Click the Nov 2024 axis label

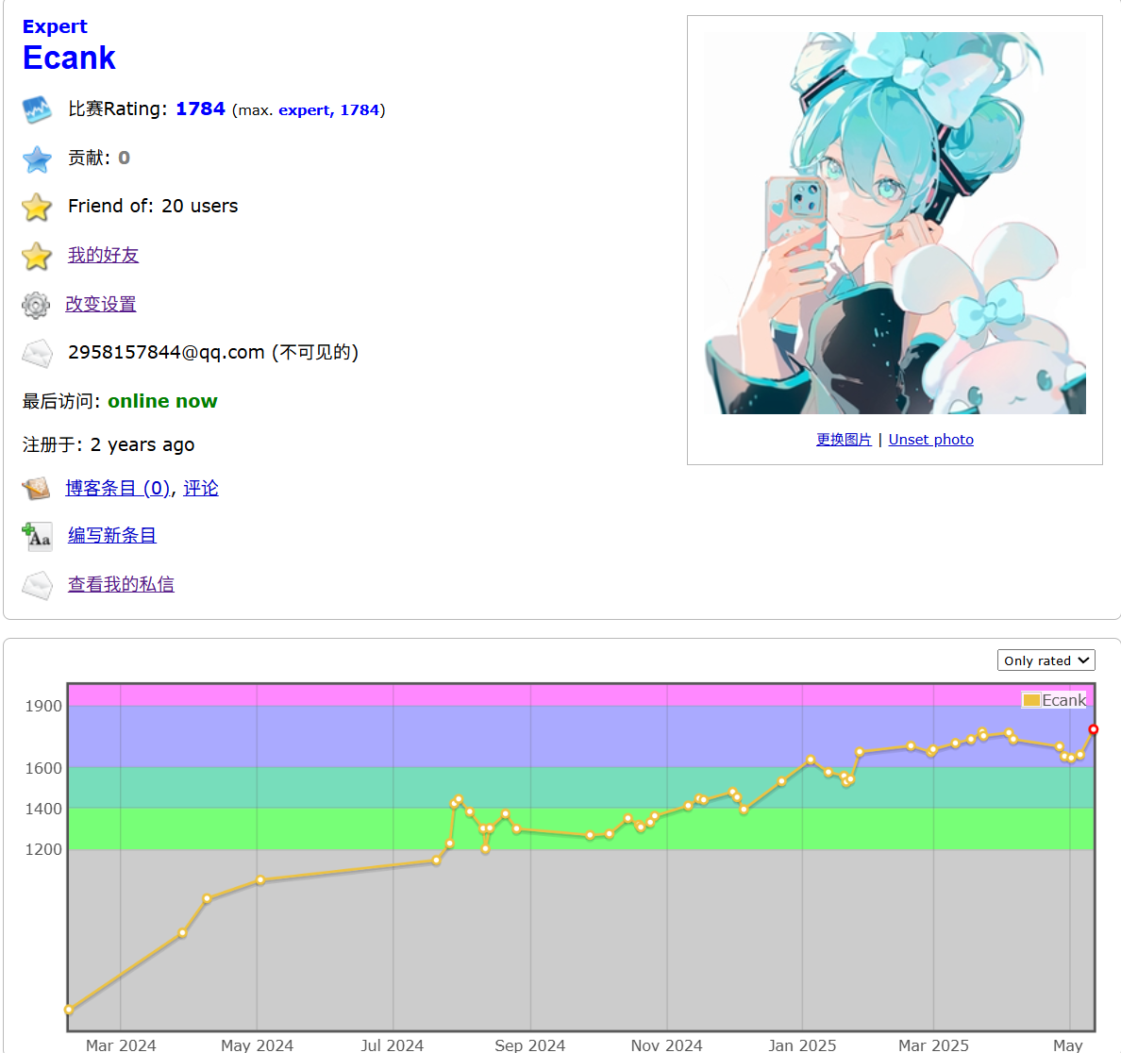(x=666, y=1045)
